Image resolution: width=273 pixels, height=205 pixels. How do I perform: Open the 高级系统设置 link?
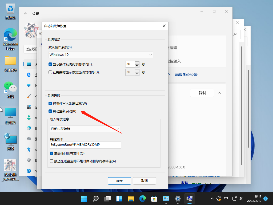(x=186, y=75)
